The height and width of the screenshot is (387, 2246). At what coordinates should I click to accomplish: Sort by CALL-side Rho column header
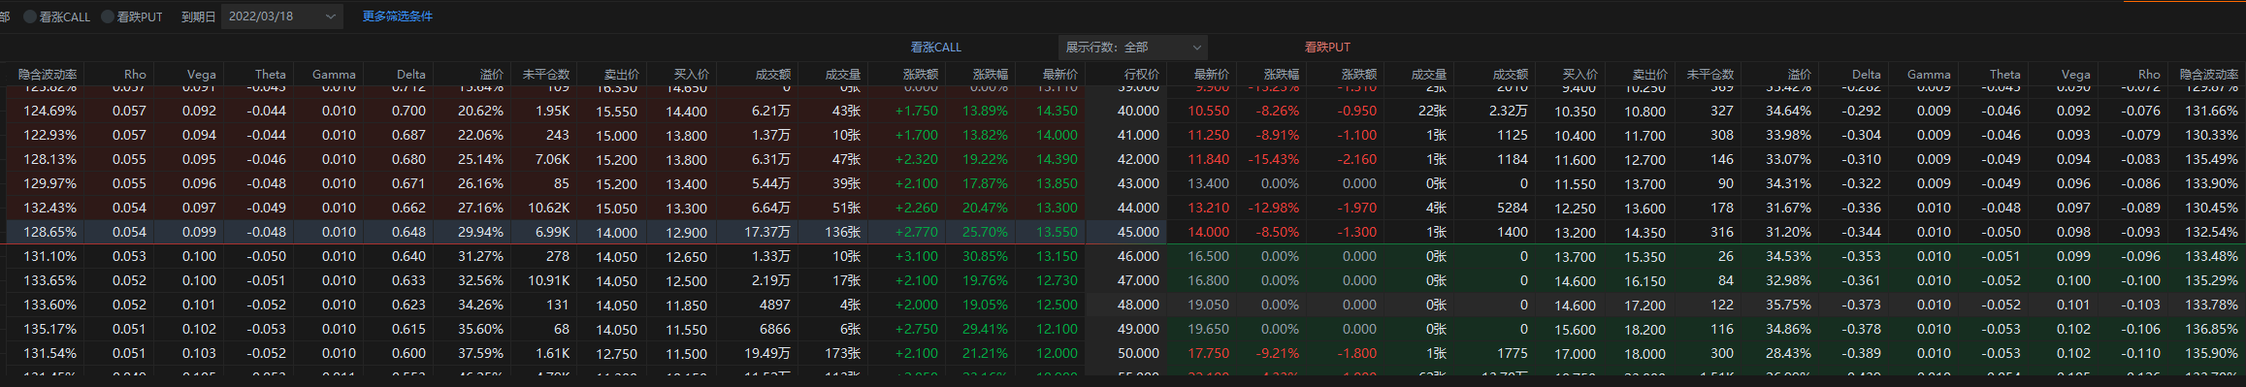tap(135, 74)
